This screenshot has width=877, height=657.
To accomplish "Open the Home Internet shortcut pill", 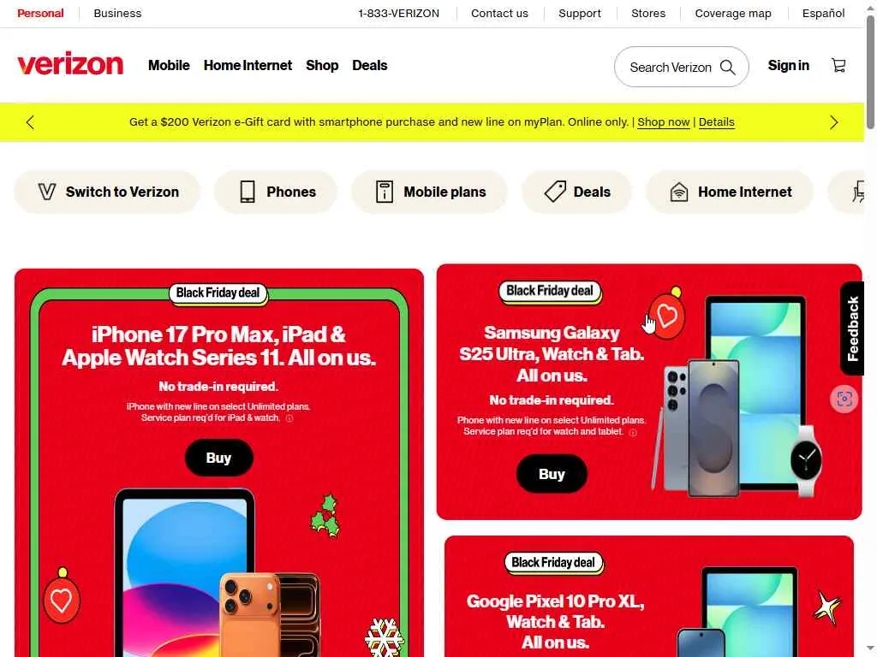I will tap(730, 192).
